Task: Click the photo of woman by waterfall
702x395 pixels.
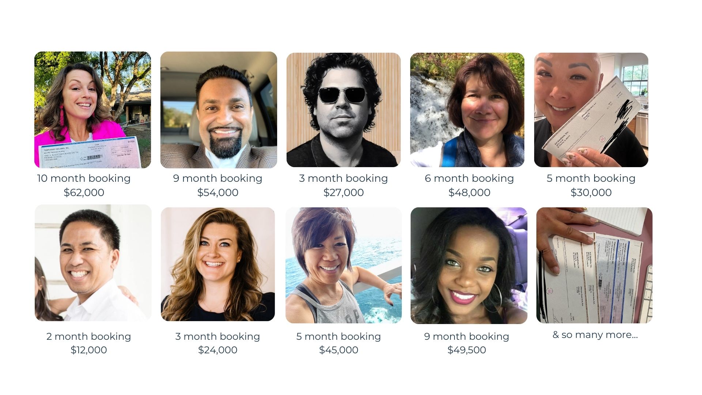Action: coord(467,110)
